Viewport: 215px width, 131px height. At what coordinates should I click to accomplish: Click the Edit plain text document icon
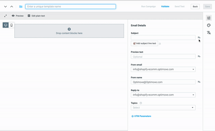[29, 16]
